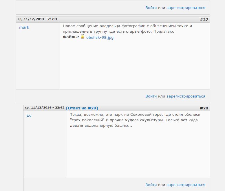
Task: Select the date 'ср, 11/12/2014 - 22:45'
Action: click(45, 108)
